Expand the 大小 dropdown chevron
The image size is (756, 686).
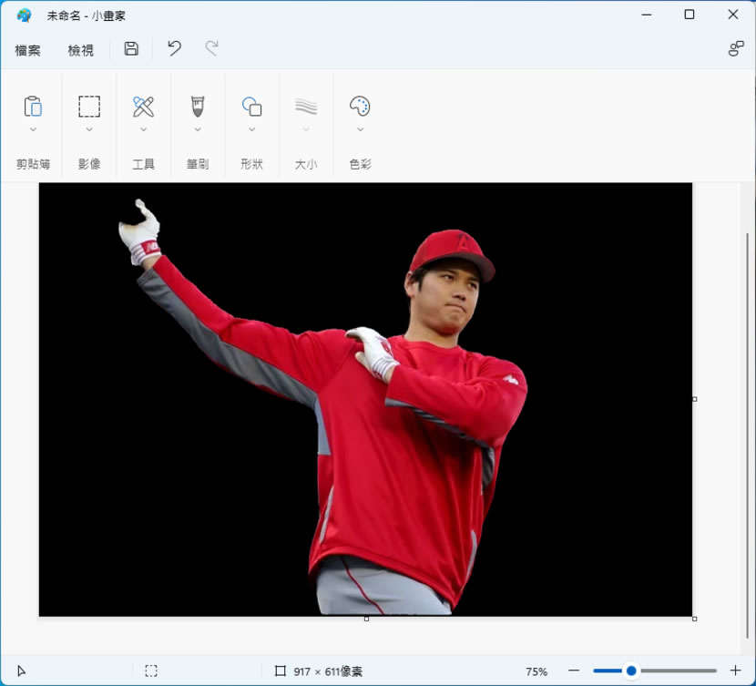pyautogui.click(x=306, y=129)
